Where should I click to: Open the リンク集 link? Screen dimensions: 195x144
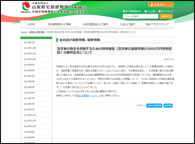pyautogui.click(x=150, y=11)
